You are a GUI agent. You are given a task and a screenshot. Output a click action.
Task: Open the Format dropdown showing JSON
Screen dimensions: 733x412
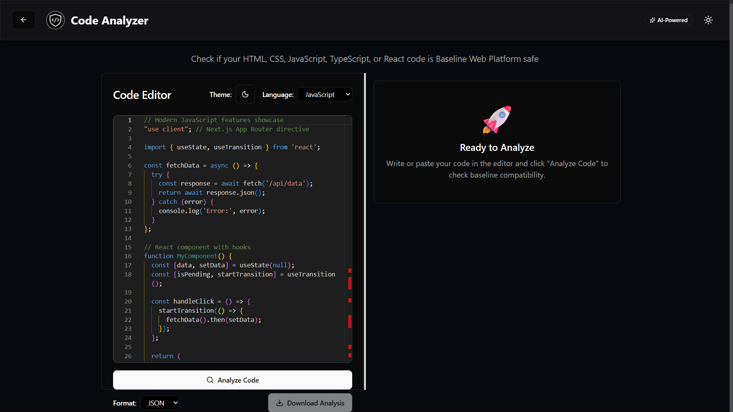160,403
